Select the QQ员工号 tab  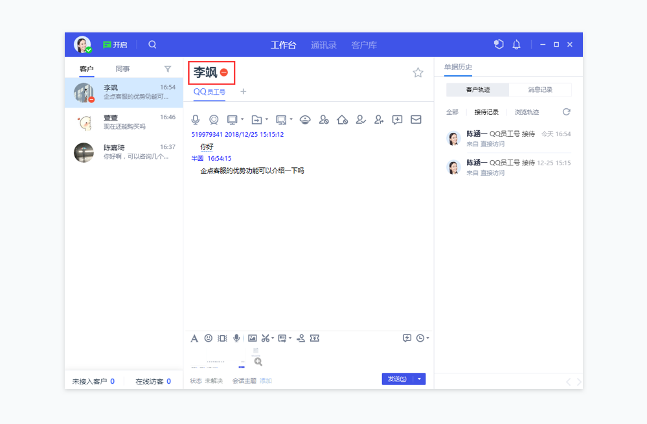click(x=209, y=92)
